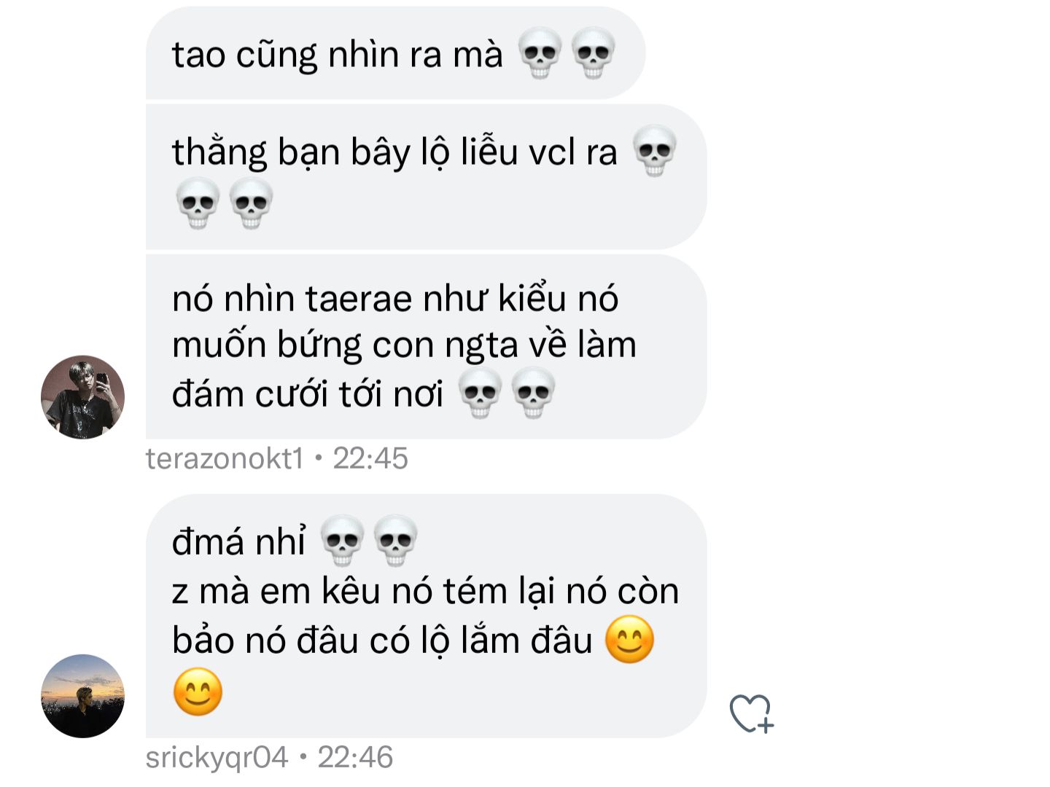1050x787 pixels.
Task: Select the 22:45 timestamp
Action: [x=370, y=458]
